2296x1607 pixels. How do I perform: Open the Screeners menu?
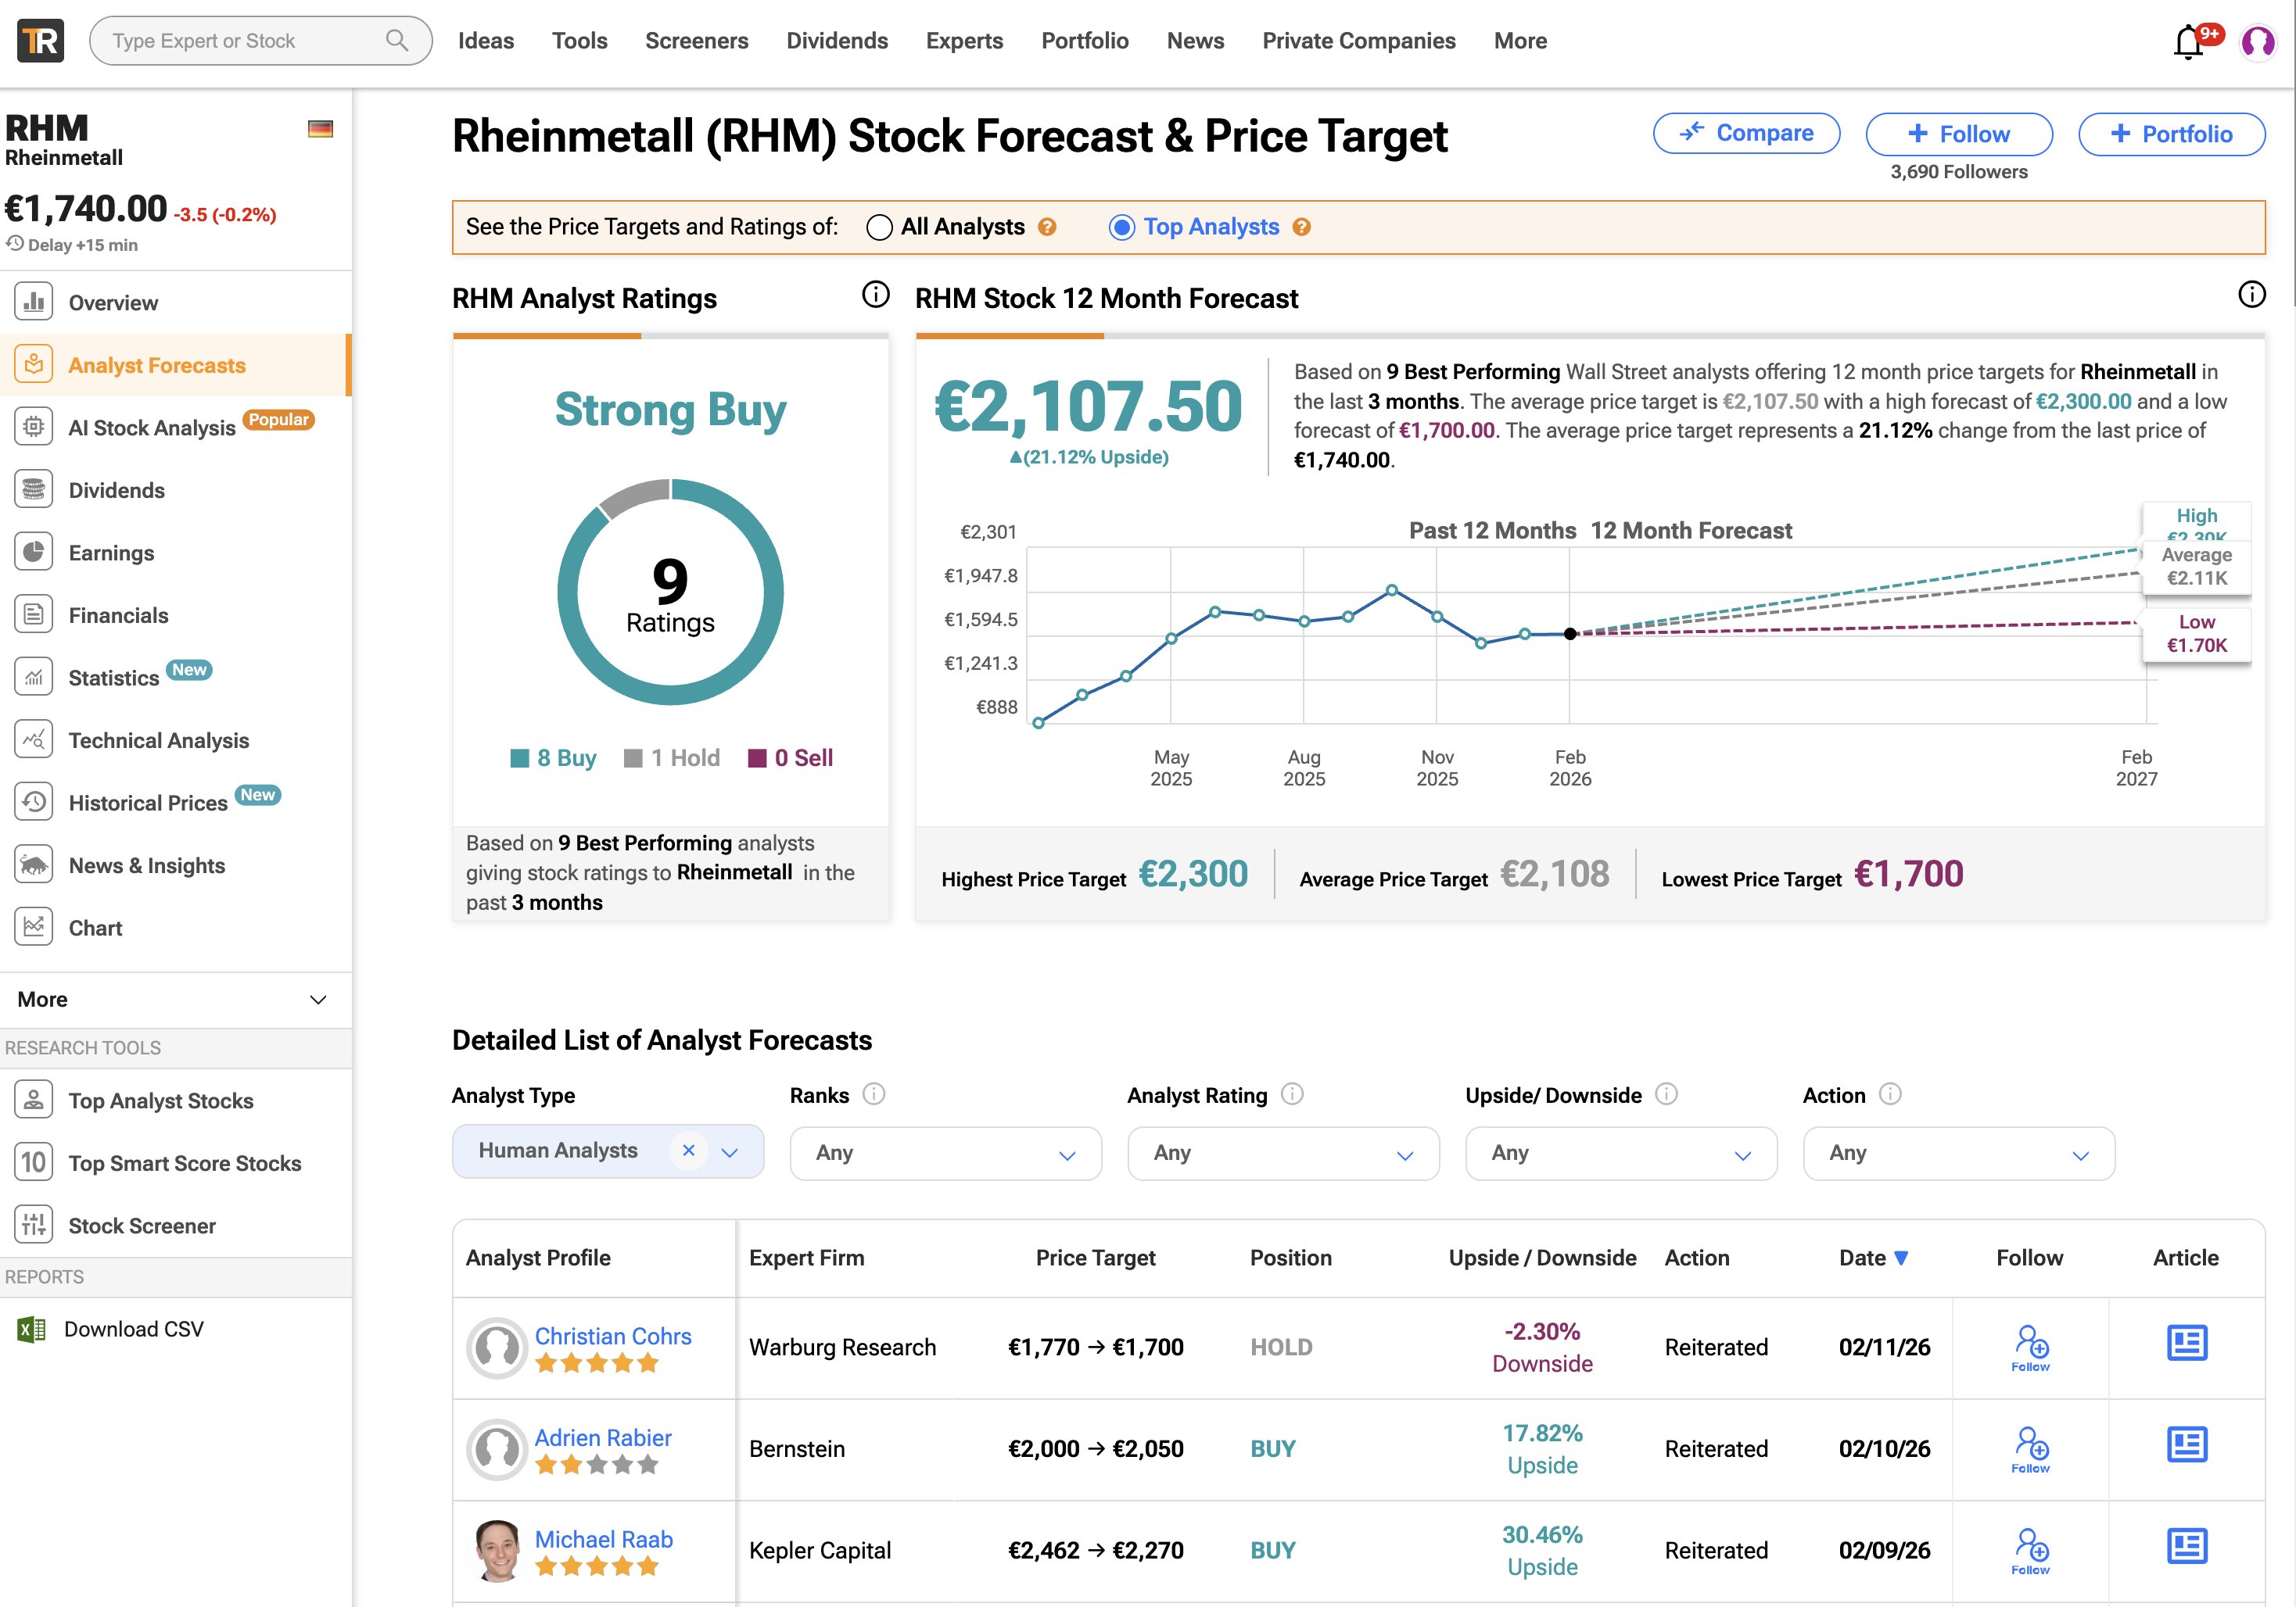[x=696, y=40]
